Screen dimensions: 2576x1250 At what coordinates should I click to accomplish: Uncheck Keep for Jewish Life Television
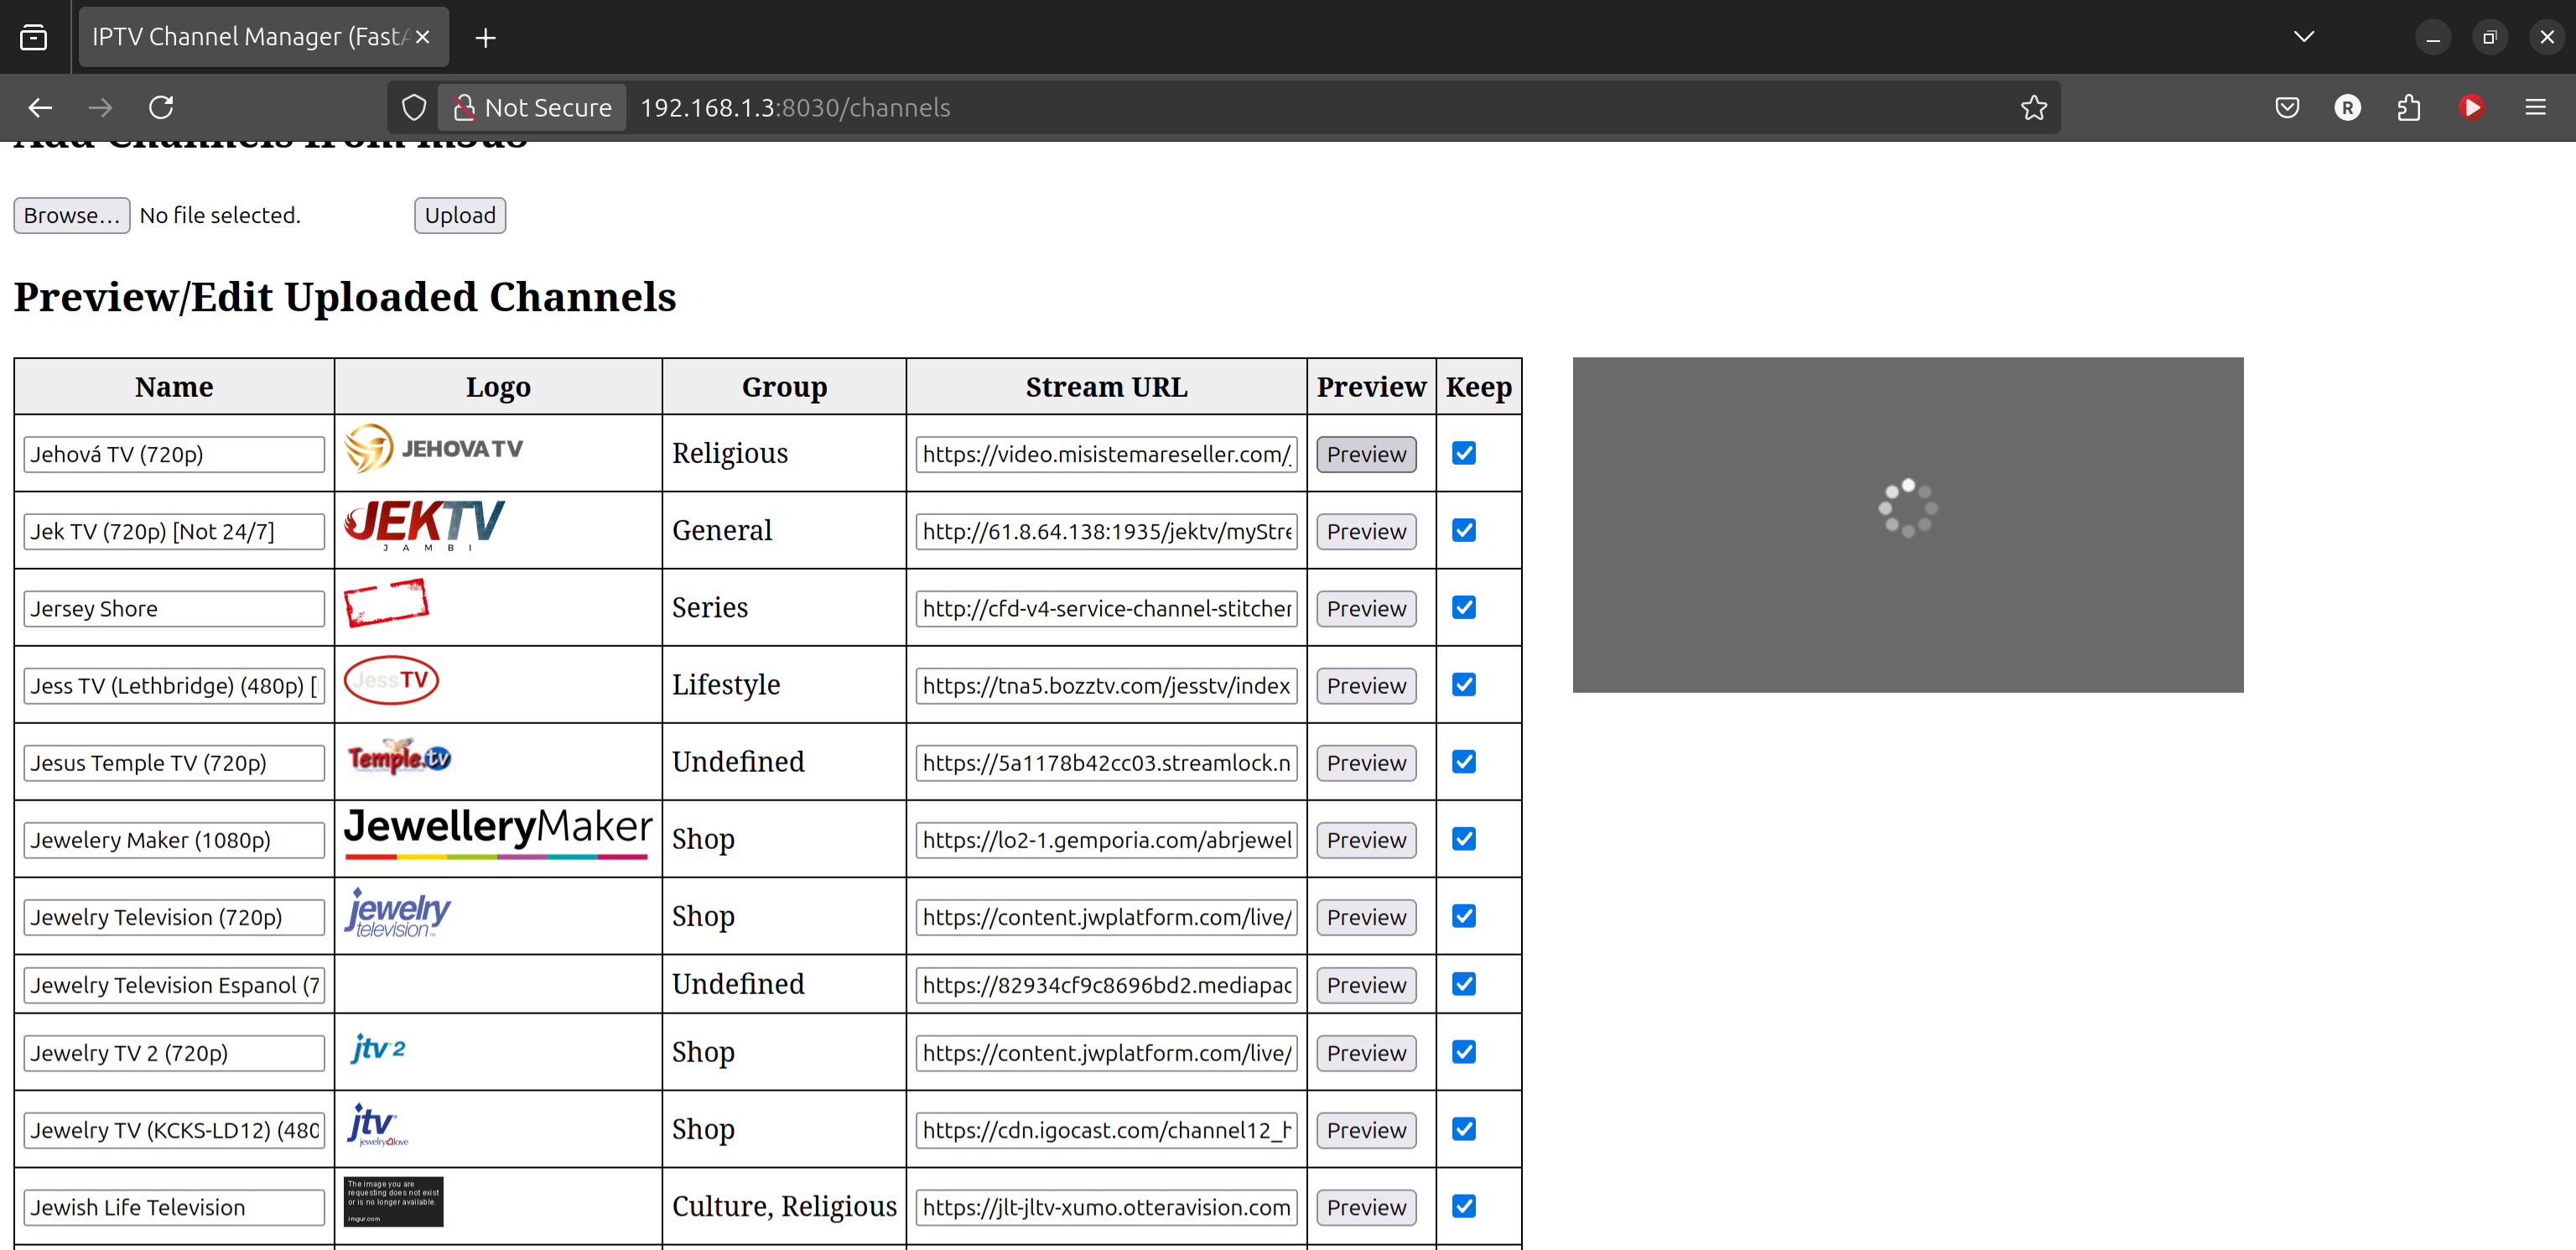(1464, 1206)
